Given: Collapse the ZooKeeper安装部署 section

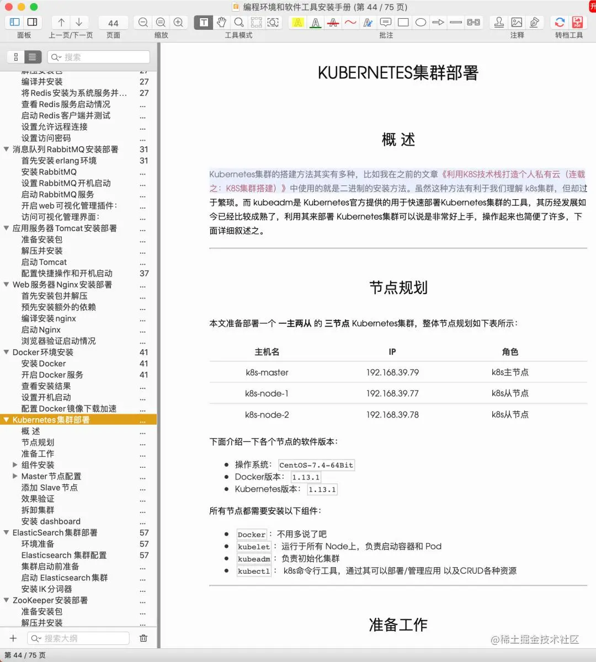Looking at the screenshot, I should [7, 600].
